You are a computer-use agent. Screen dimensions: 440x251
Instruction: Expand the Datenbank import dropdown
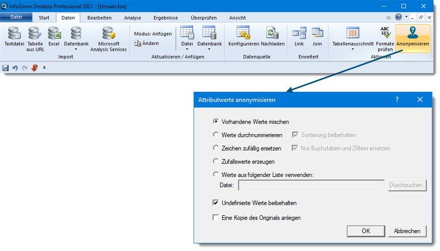[x=76, y=50]
